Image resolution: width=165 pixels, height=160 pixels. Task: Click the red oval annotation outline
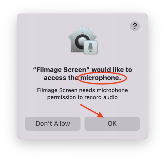[102, 78]
